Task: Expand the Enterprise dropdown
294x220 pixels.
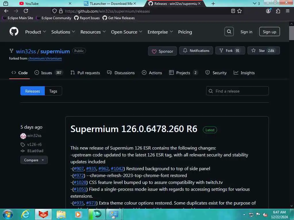Action: tap(160, 32)
